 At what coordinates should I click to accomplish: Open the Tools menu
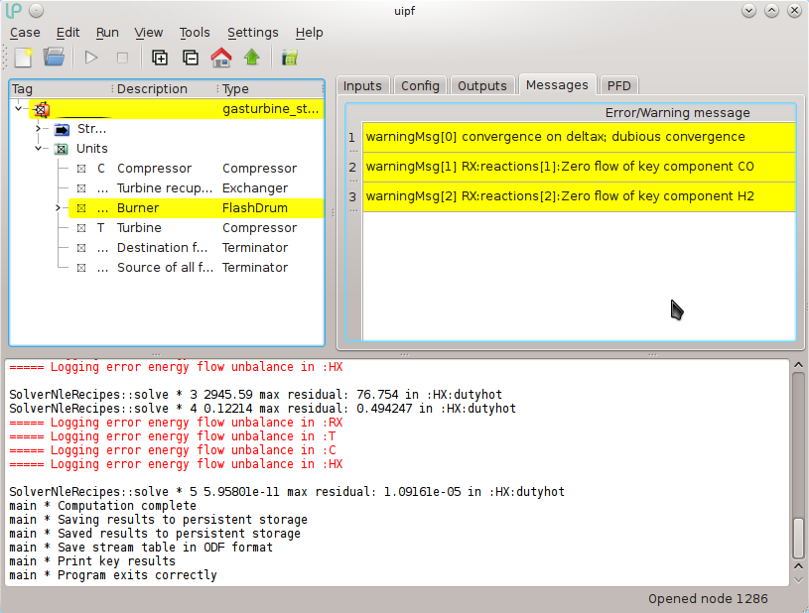tap(195, 33)
